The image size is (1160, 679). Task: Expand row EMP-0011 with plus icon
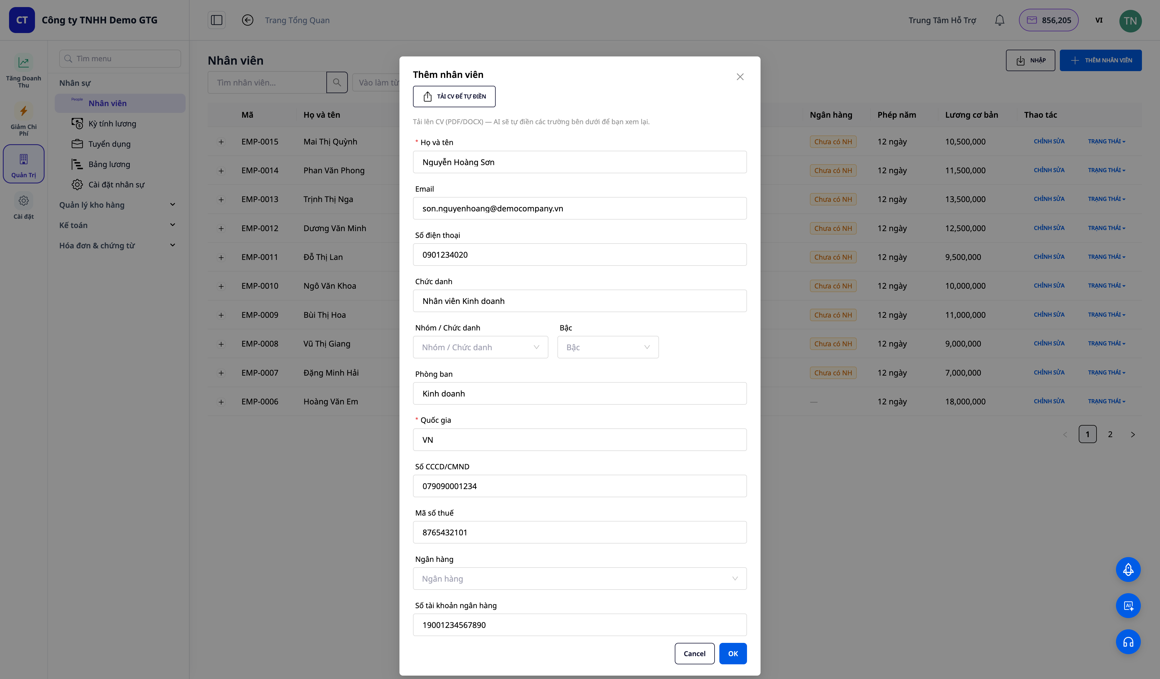coord(221,257)
